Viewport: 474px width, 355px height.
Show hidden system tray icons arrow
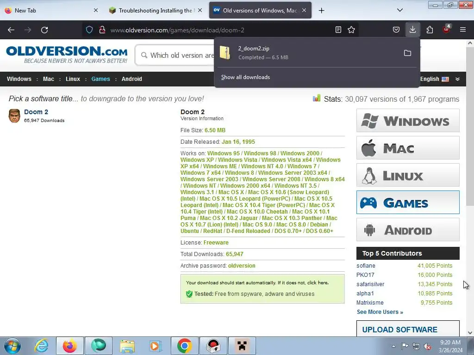pos(393,346)
